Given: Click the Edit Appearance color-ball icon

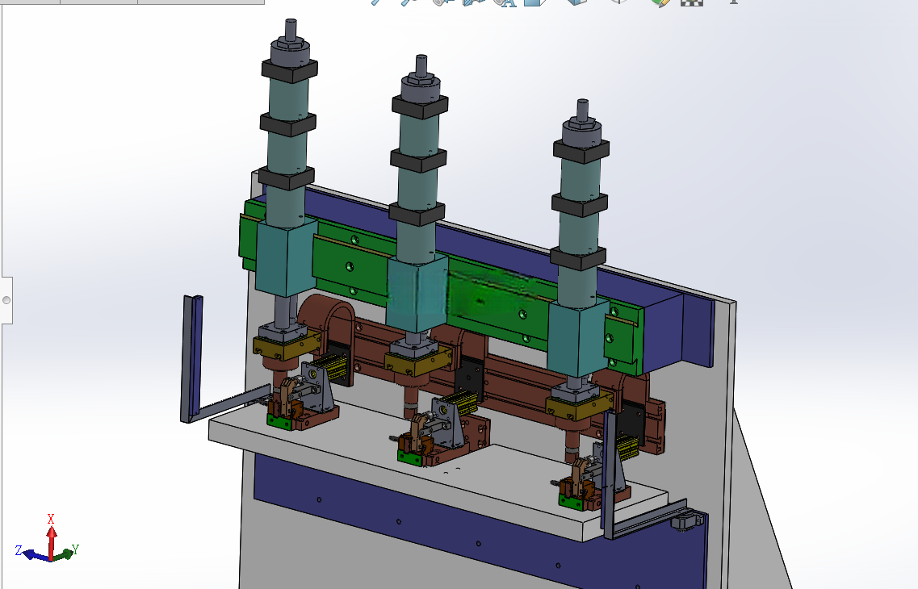Looking at the screenshot, I should click(x=660, y=2).
